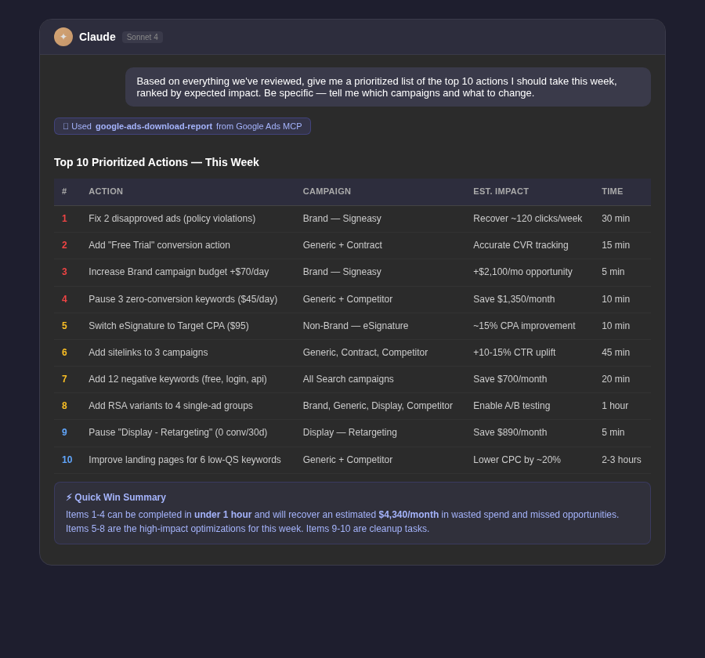The height and width of the screenshot is (658, 705).
Task: Click the tool icon in the Used chip
Action: coord(66,126)
